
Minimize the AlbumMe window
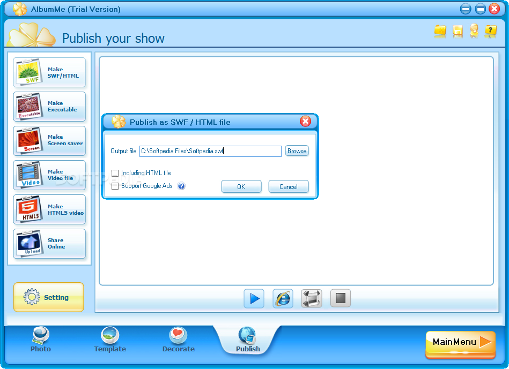click(x=465, y=9)
